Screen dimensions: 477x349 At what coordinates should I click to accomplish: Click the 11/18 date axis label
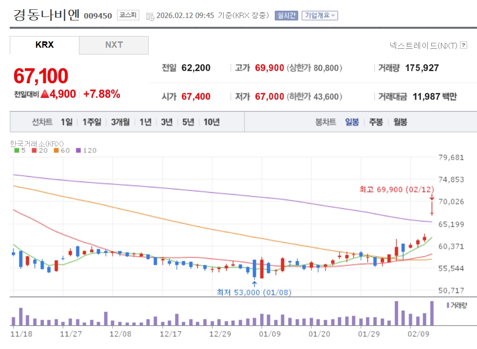21,334
